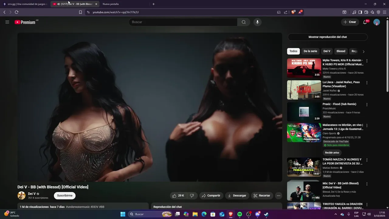Select the Todos filter chip
Image resolution: width=389 pixels, height=219 pixels.
tap(293, 51)
